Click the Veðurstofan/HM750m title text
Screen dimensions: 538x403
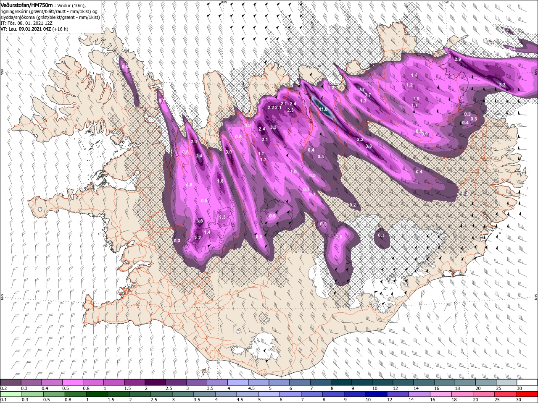[x=26, y=5]
